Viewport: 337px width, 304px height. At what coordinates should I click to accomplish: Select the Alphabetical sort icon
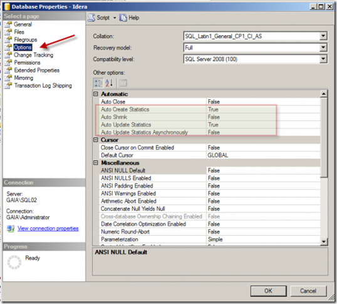tap(109, 83)
